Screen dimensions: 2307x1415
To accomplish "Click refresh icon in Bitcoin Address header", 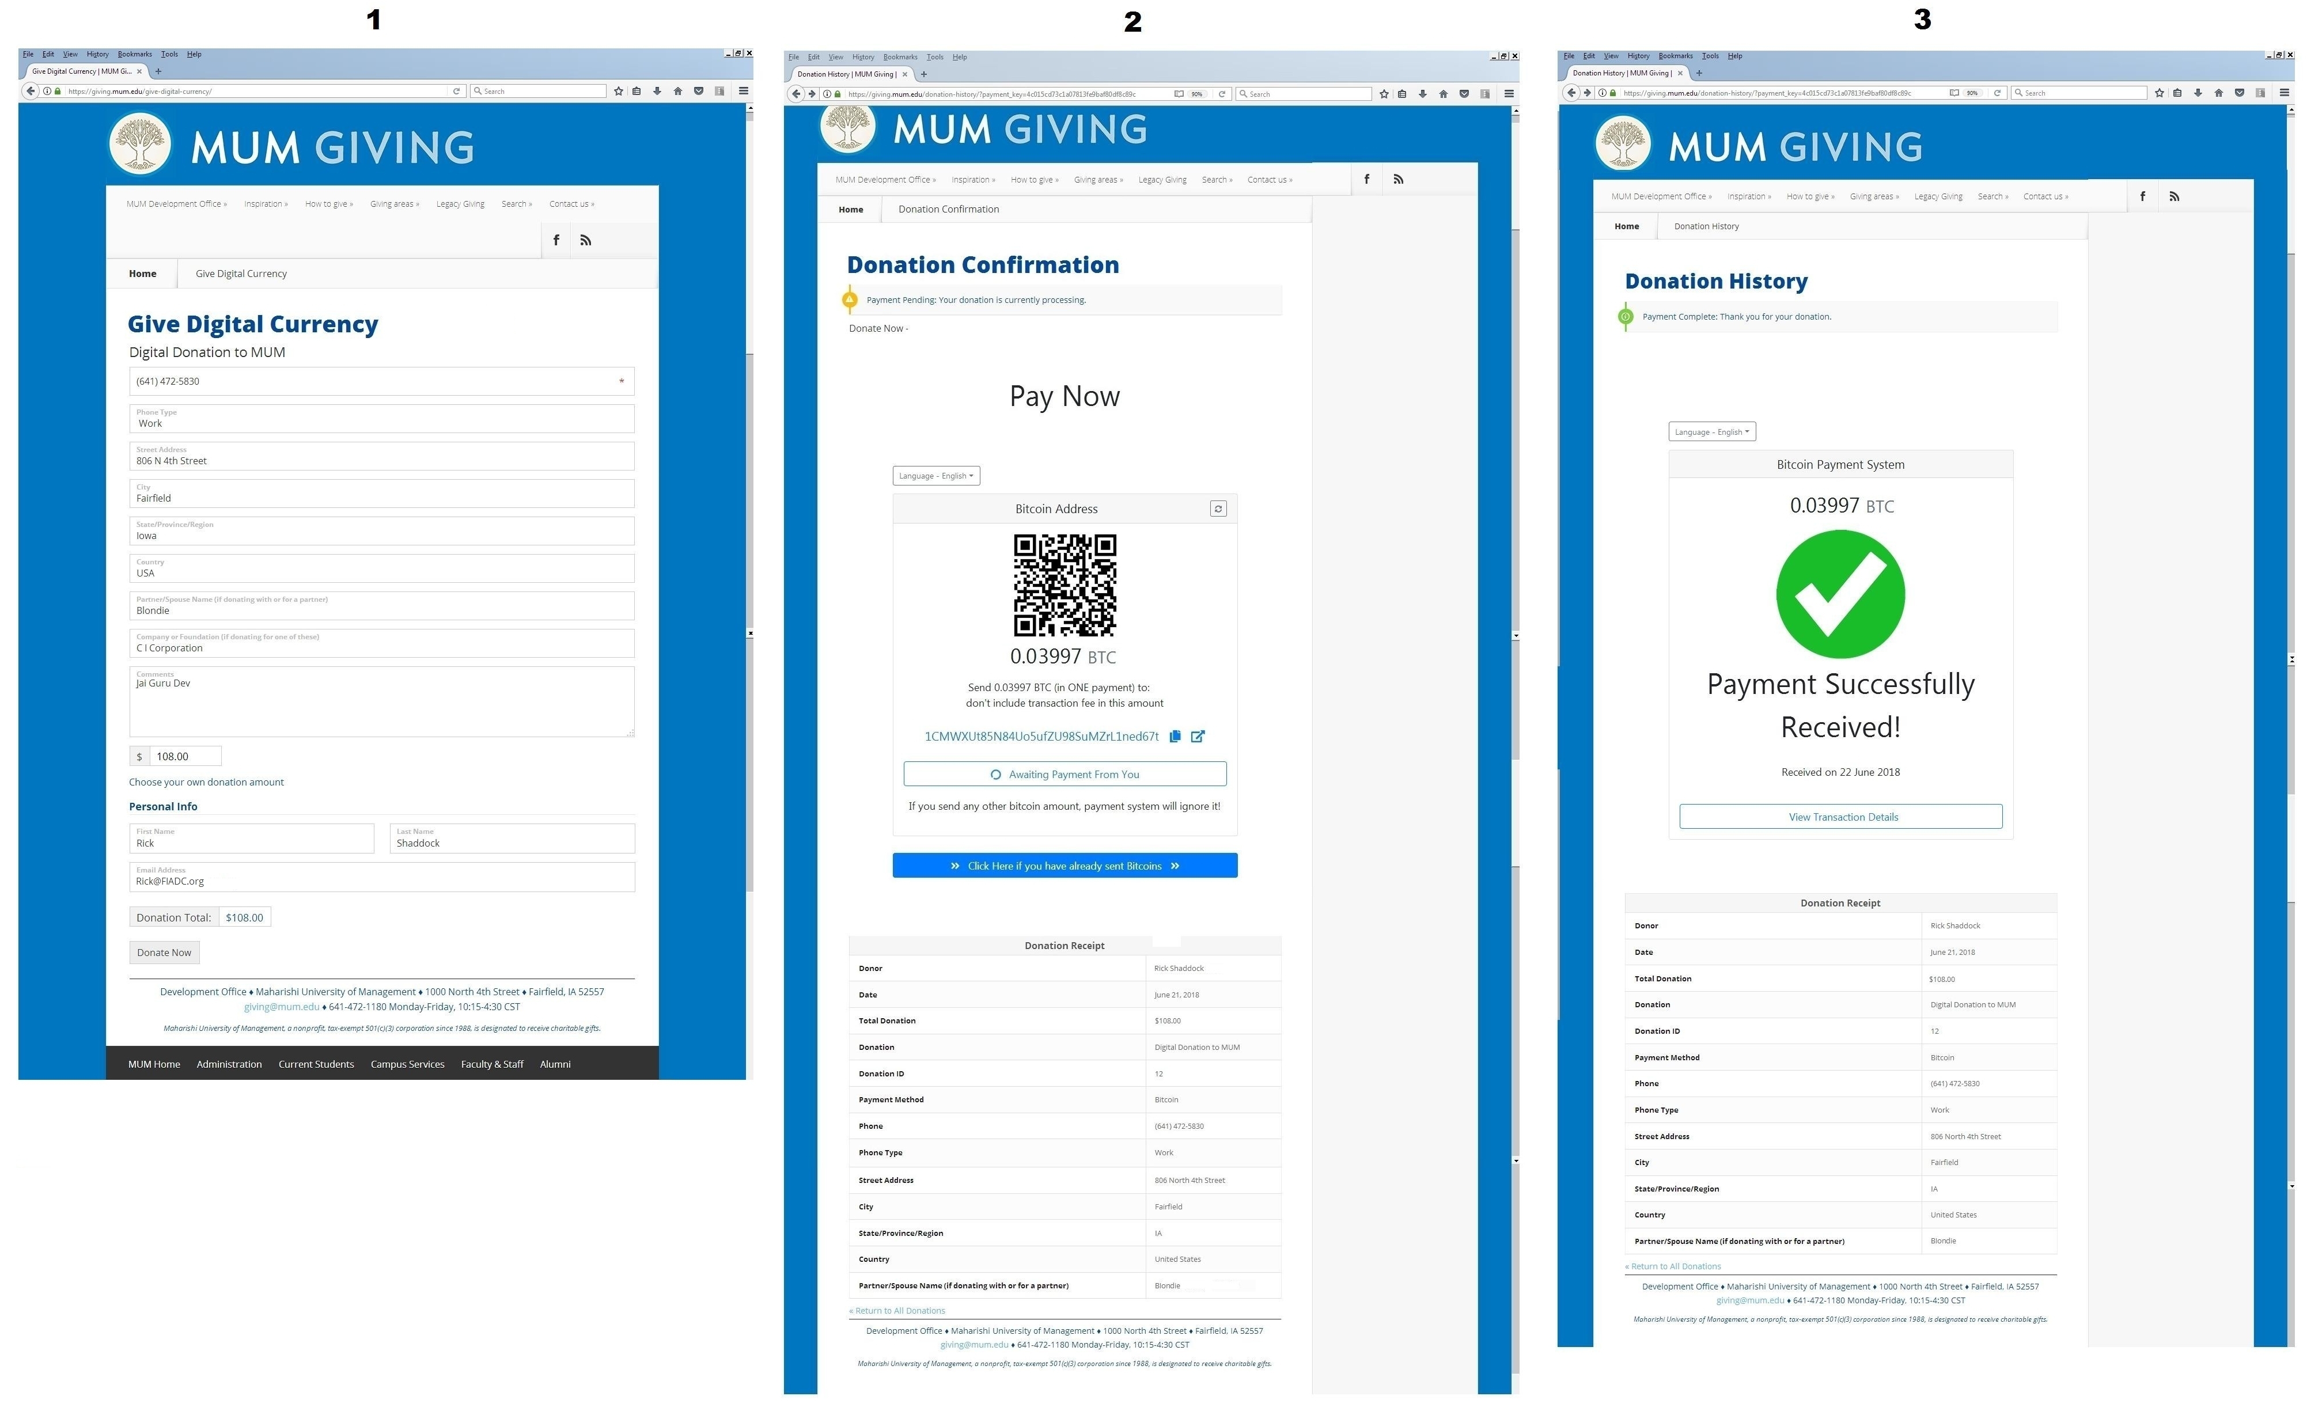I will pyautogui.click(x=1217, y=508).
